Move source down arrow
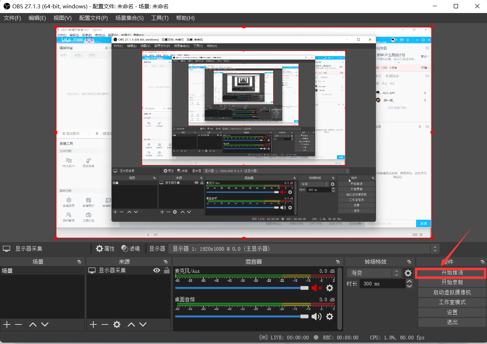The height and width of the screenshot is (344, 487). 143,324
